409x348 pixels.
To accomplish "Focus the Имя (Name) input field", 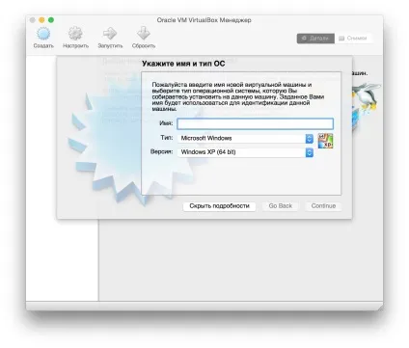I will 256,123.
